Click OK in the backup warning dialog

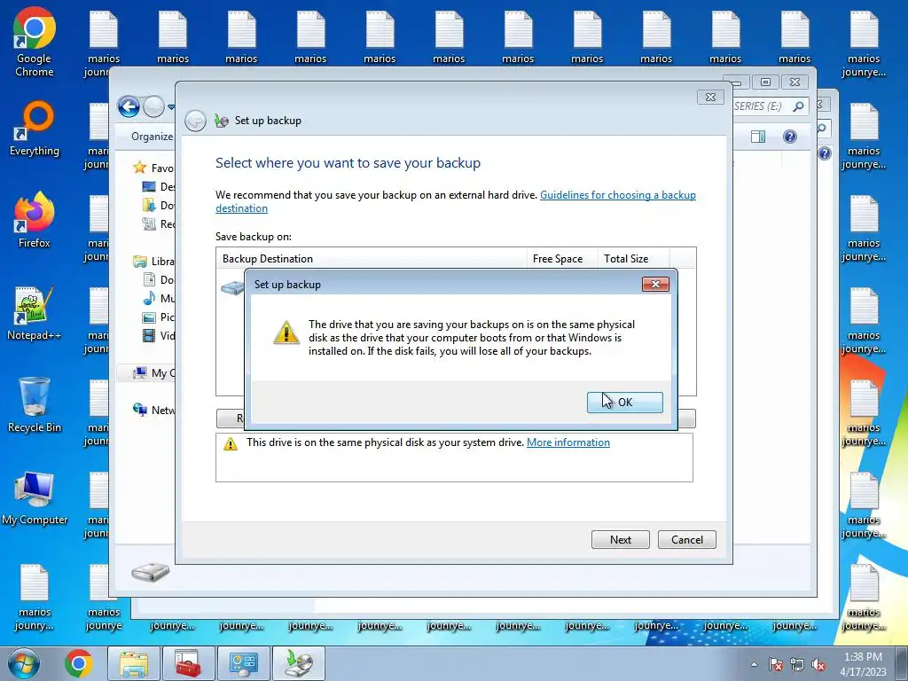click(x=624, y=402)
